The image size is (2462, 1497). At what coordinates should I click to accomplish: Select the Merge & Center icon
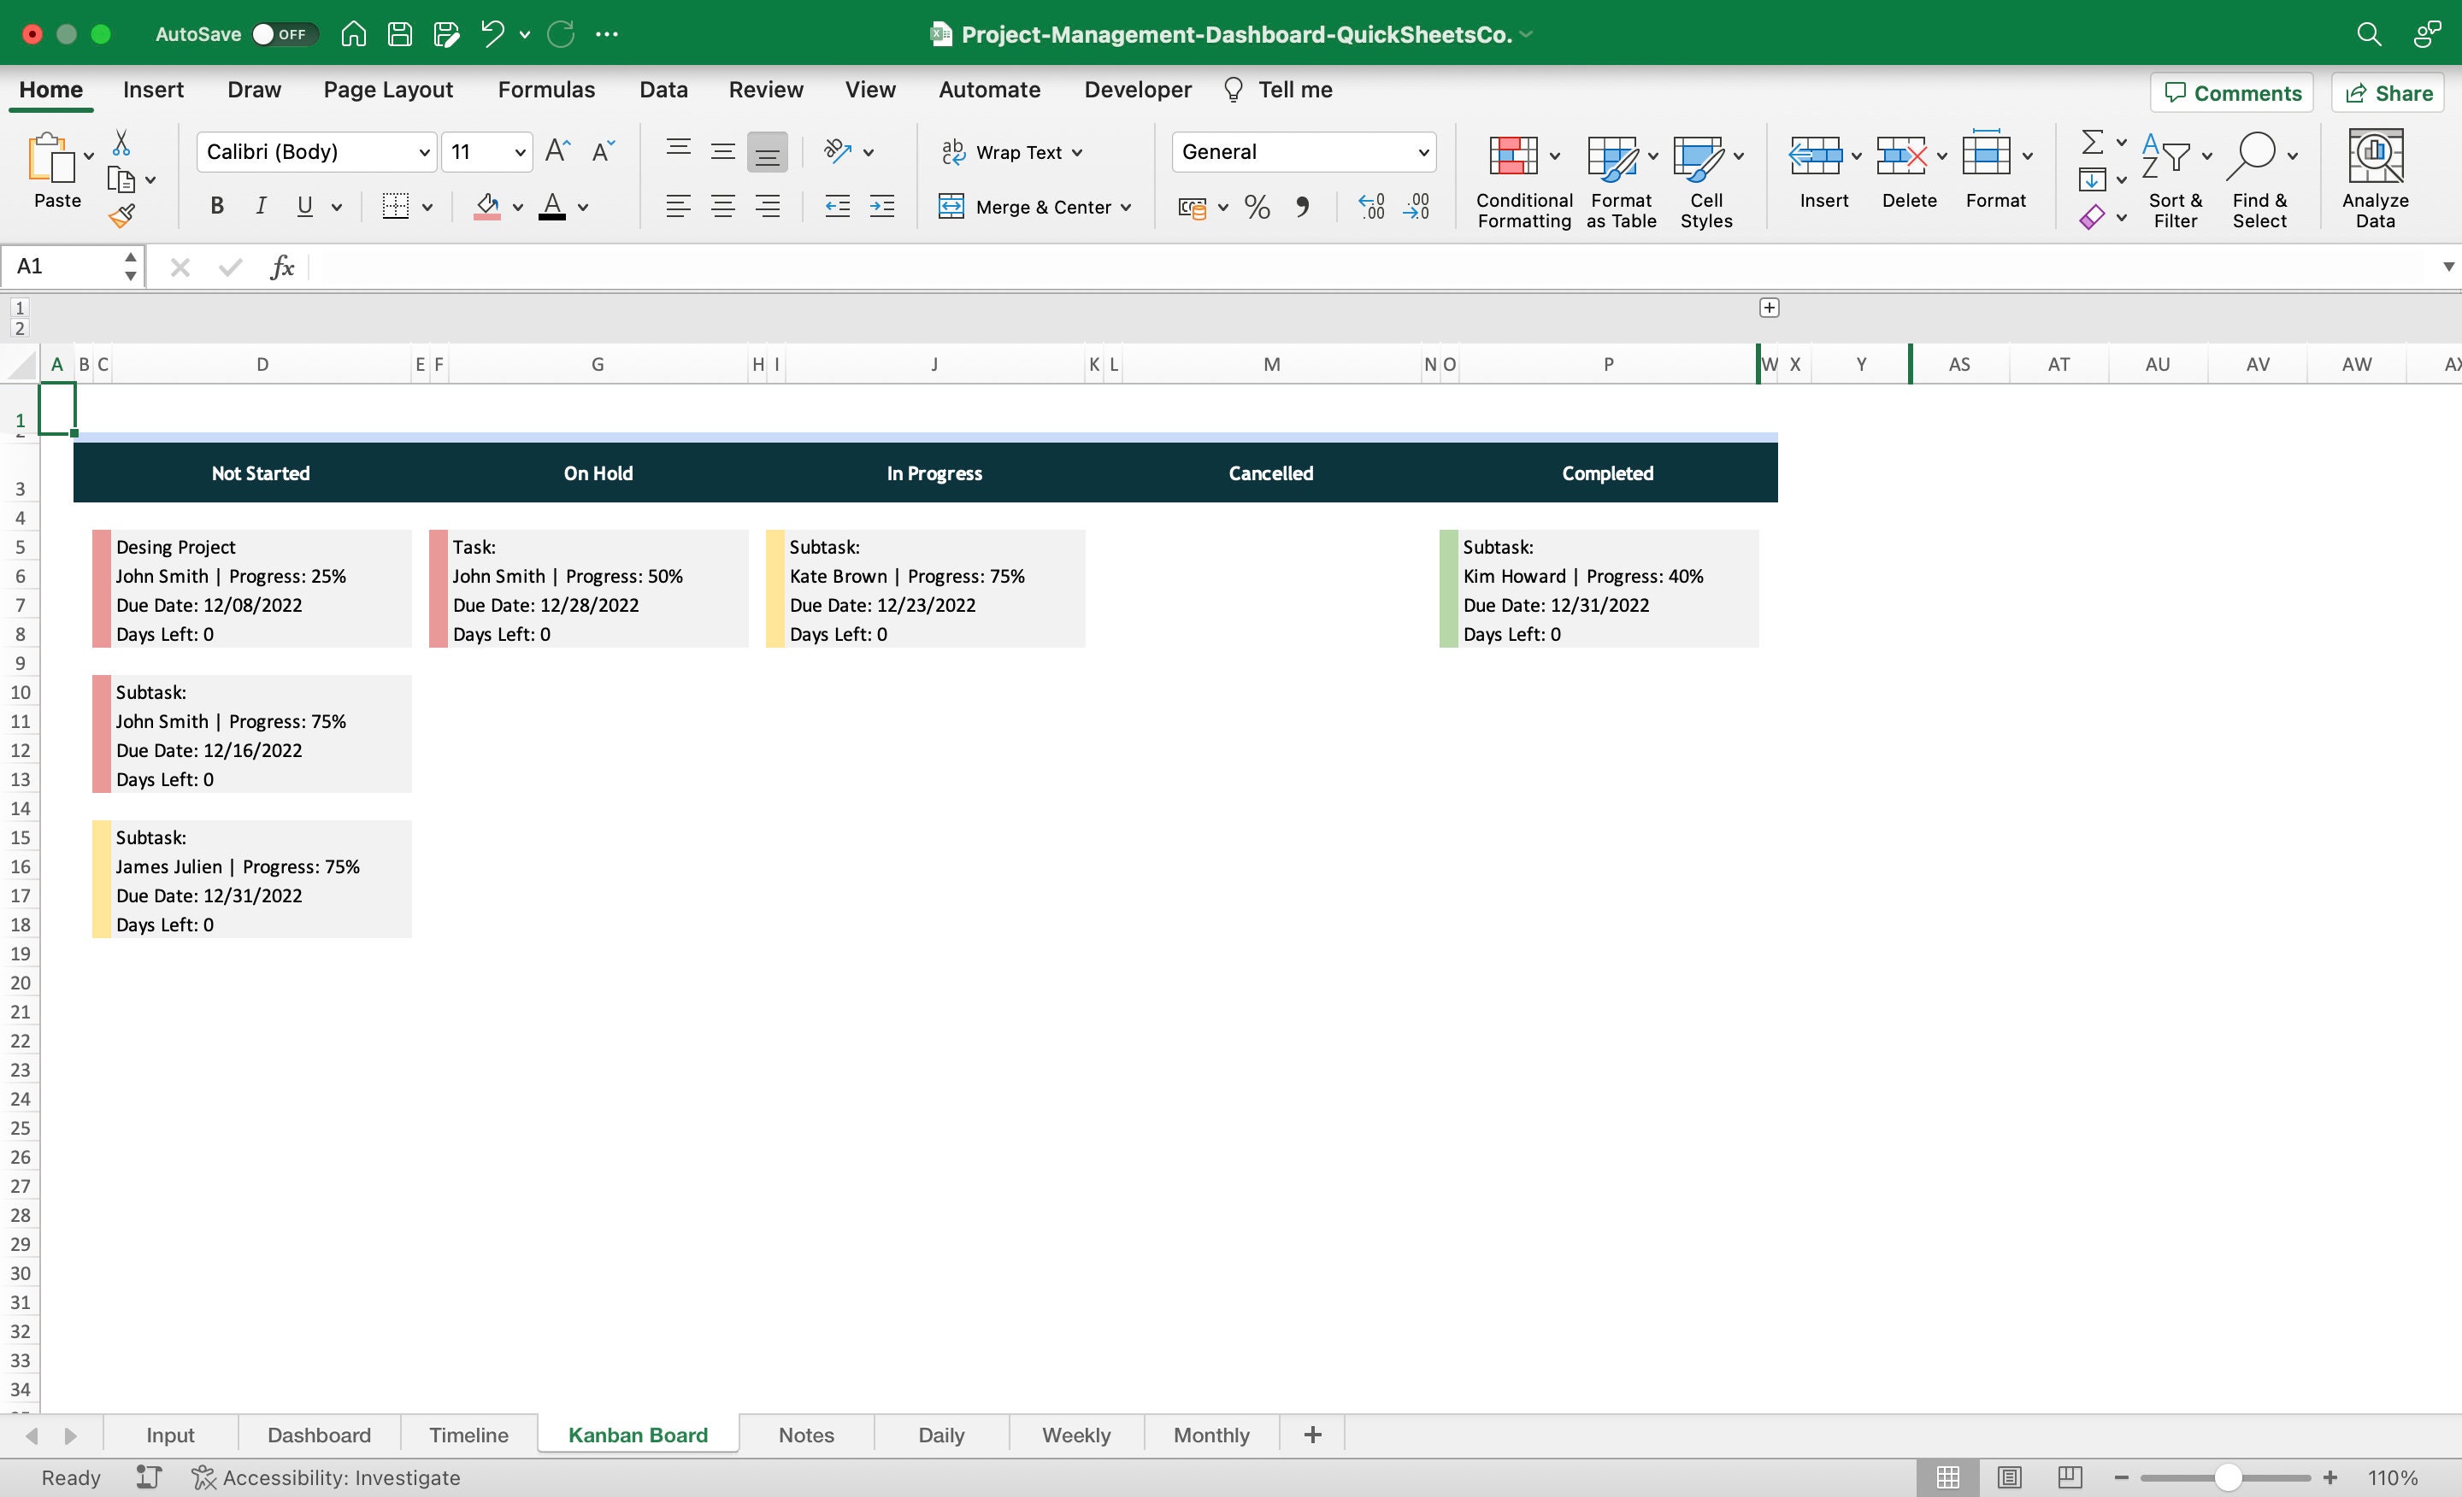[x=952, y=207]
